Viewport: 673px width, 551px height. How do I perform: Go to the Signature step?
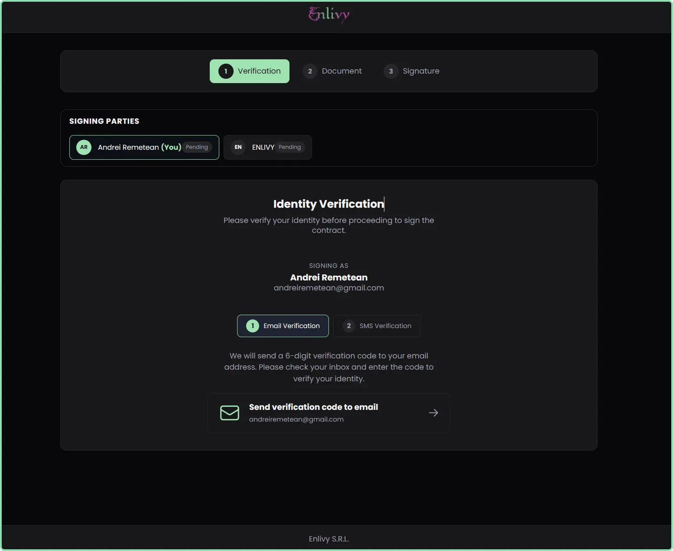point(412,71)
